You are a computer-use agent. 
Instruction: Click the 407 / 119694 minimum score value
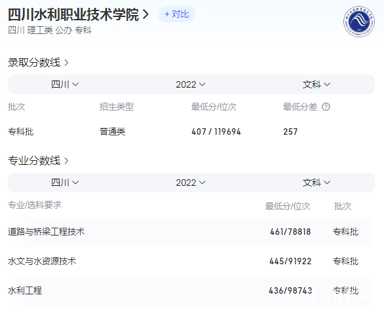pyautogui.click(x=216, y=131)
